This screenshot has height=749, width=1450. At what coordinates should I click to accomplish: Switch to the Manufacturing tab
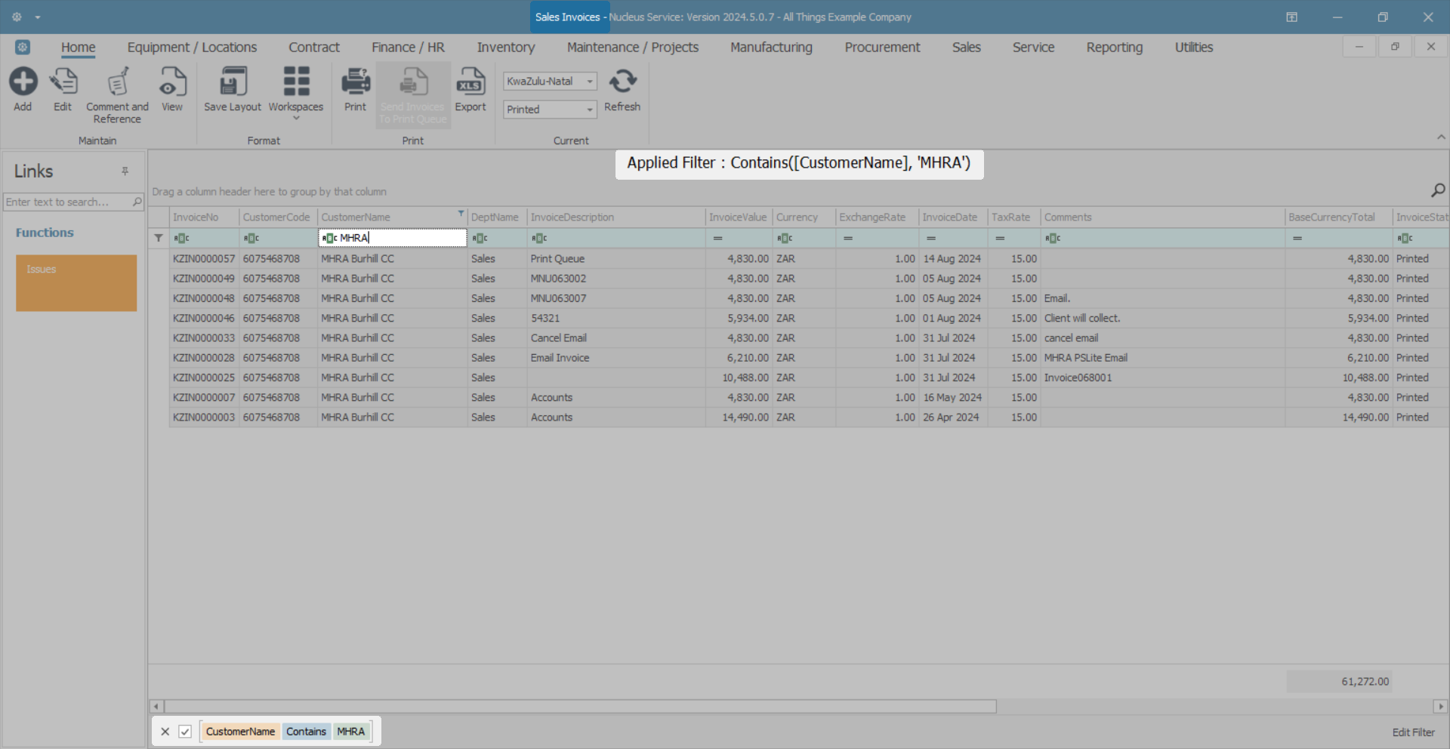click(x=771, y=48)
